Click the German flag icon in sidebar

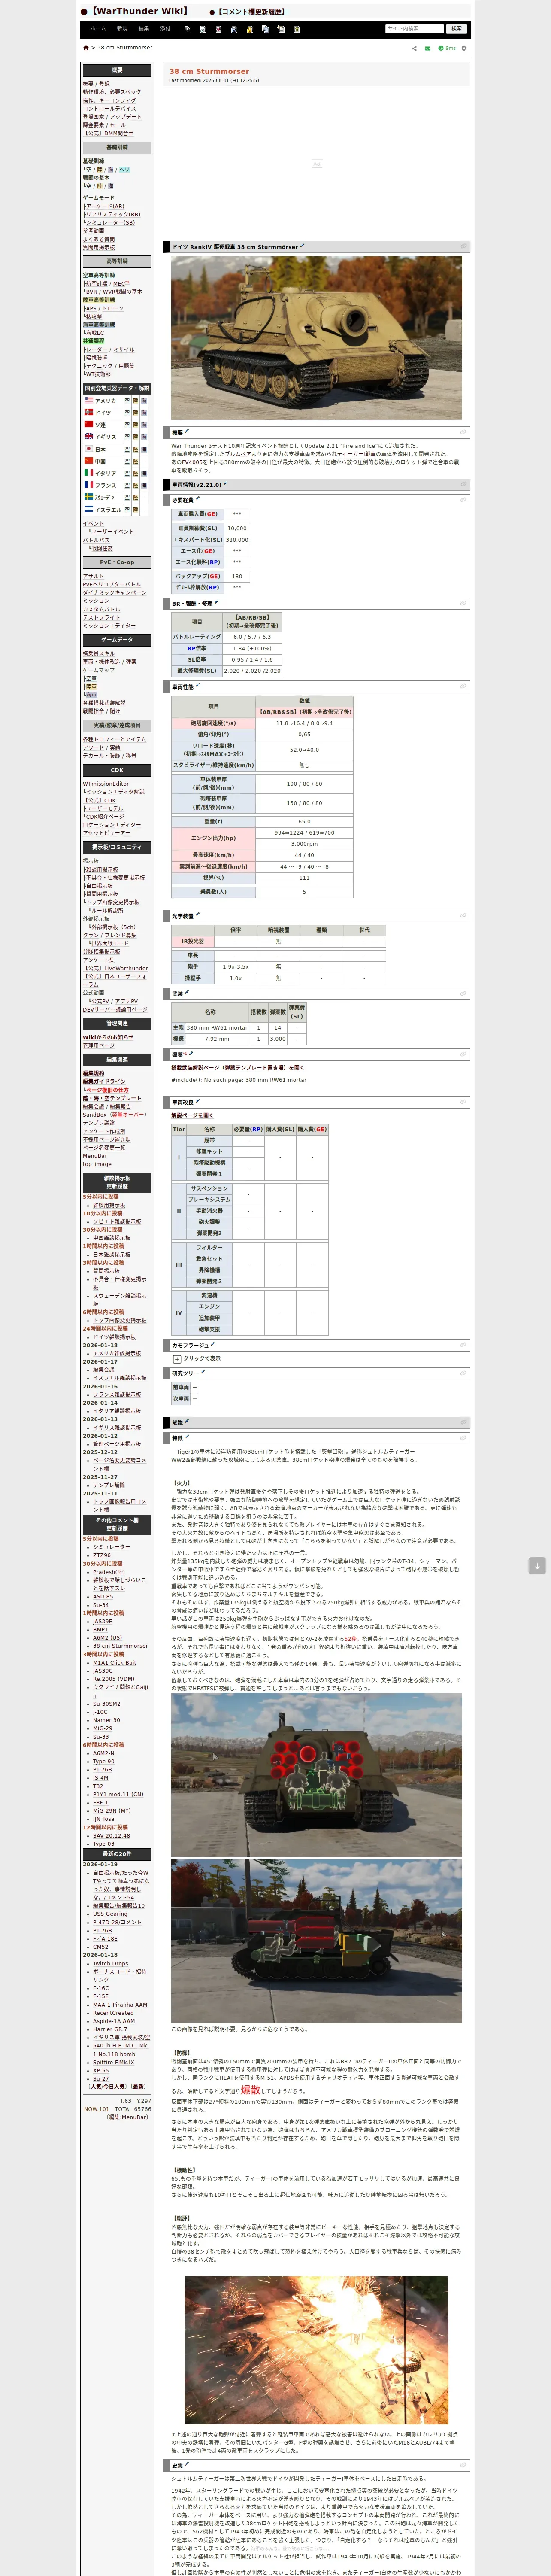(x=88, y=412)
